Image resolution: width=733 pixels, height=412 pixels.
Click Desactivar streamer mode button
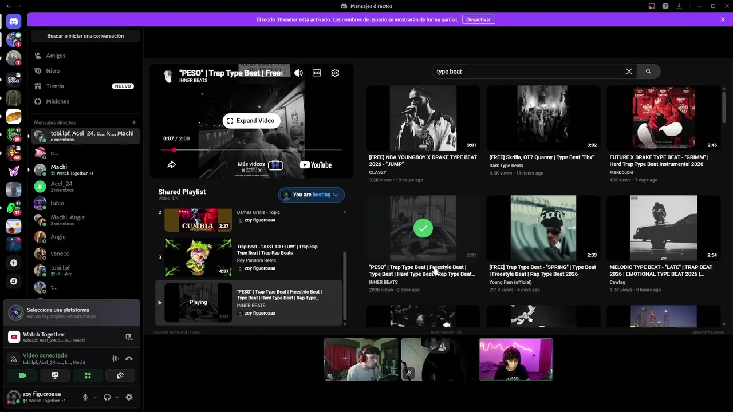pyautogui.click(x=478, y=19)
